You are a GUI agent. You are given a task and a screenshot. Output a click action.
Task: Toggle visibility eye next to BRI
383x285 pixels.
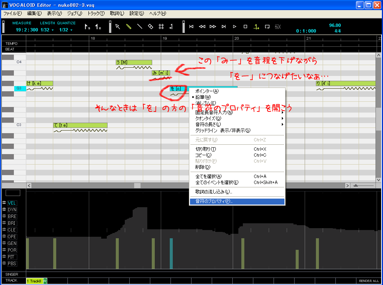(4, 223)
